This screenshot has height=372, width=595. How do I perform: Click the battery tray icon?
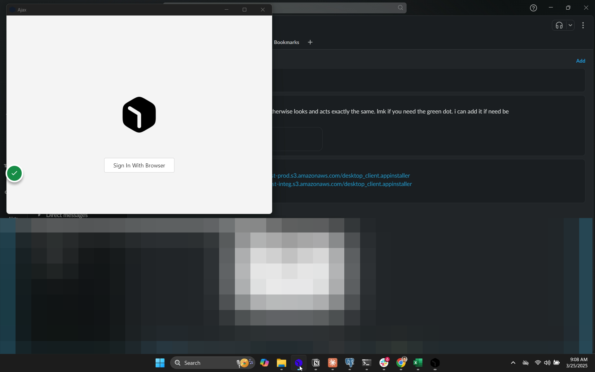point(557,363)
